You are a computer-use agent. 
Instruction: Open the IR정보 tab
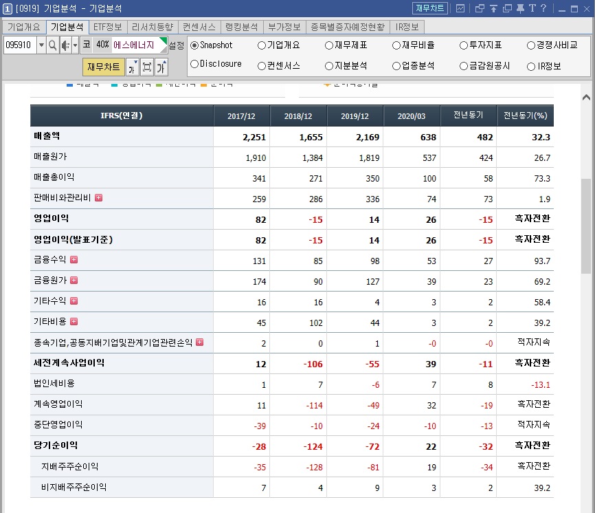pyautogui.click(x=407, y=27)
